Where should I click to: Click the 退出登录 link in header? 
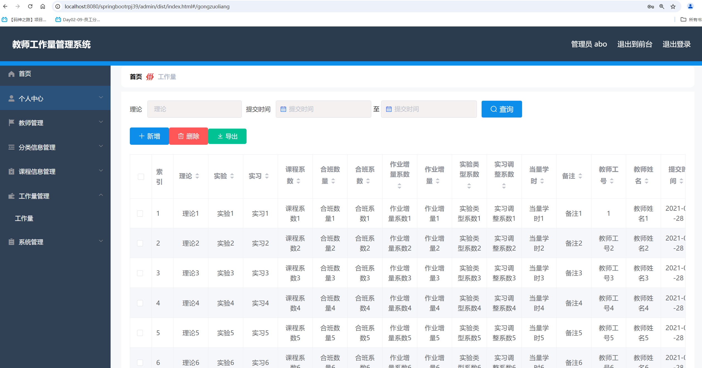point(676,44)
